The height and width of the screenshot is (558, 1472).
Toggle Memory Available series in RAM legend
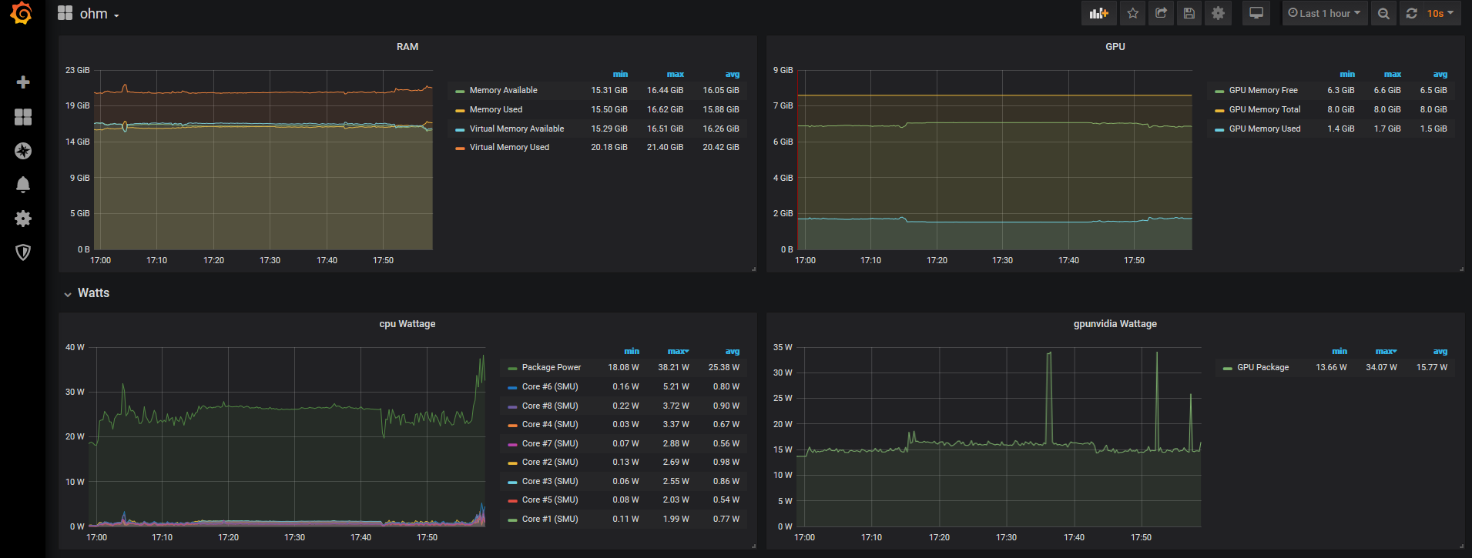[x=503, y=90]
